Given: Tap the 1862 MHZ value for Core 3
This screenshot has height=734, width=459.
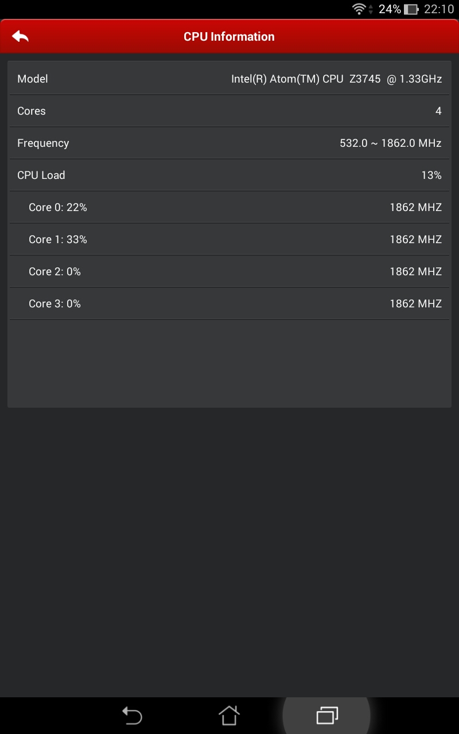Looking at the screenshot, I should tap(415, 303).
